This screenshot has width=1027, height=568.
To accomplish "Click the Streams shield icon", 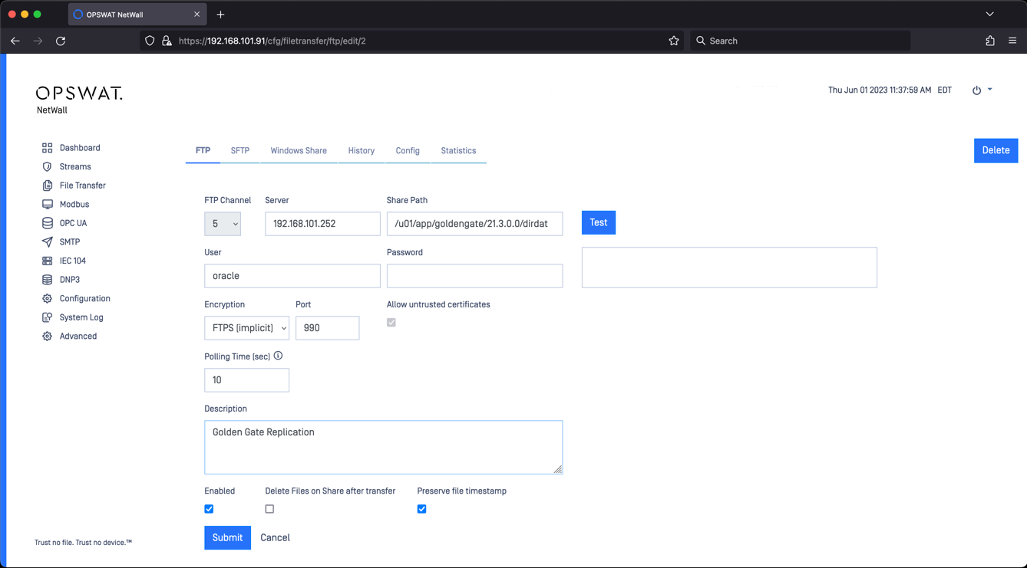I will 47,166.
